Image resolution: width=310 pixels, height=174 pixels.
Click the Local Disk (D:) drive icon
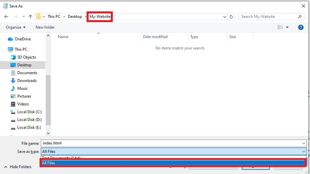(x=13, y=120)
